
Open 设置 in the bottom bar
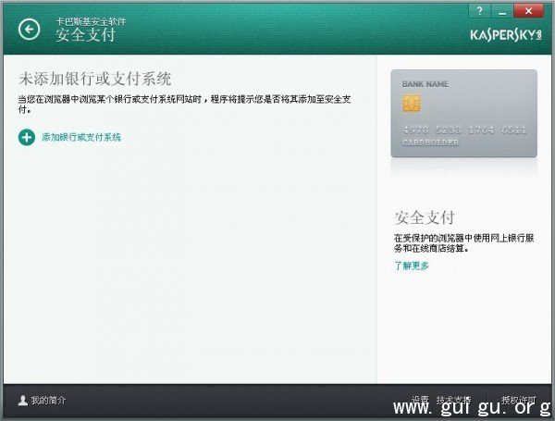pos(420,400)
